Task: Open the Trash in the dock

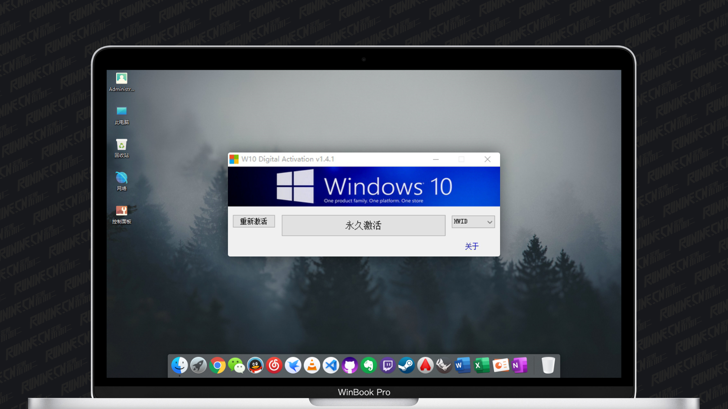Action: tap(548, 365)
